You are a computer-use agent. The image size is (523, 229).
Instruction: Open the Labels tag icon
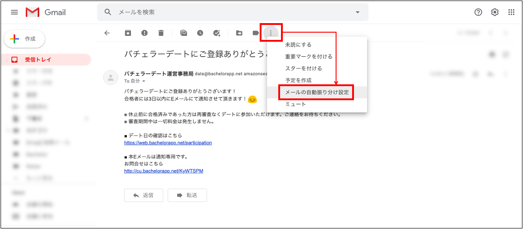click(x=255, y=33)
